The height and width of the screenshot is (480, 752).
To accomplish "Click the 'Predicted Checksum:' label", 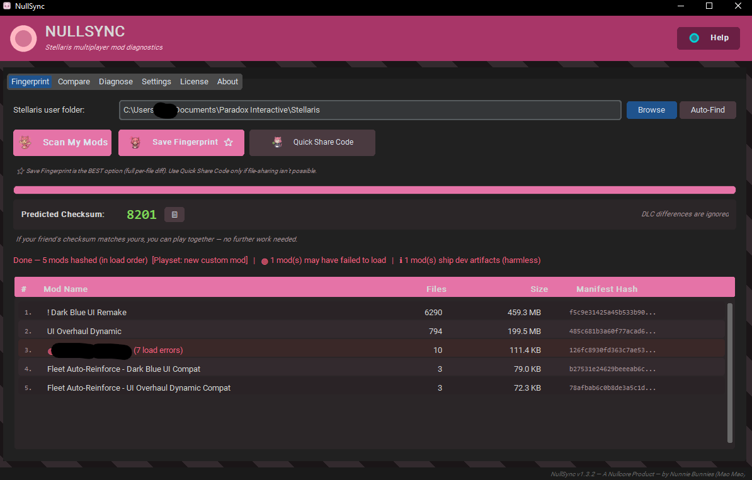I will tap(63, 214).
